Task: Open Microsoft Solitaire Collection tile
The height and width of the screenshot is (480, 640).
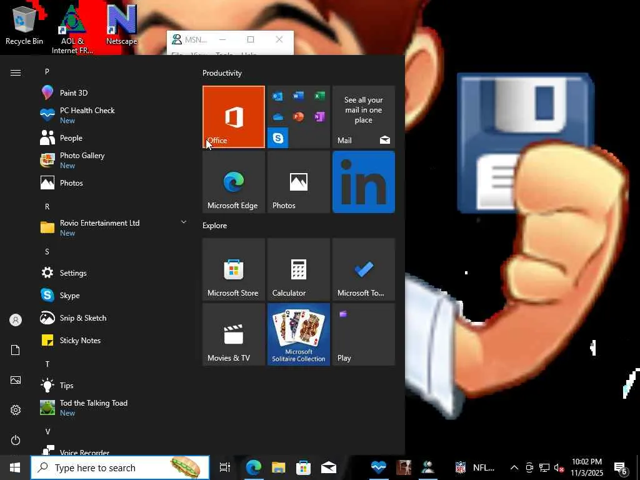Action: click(x=298, y=334)
